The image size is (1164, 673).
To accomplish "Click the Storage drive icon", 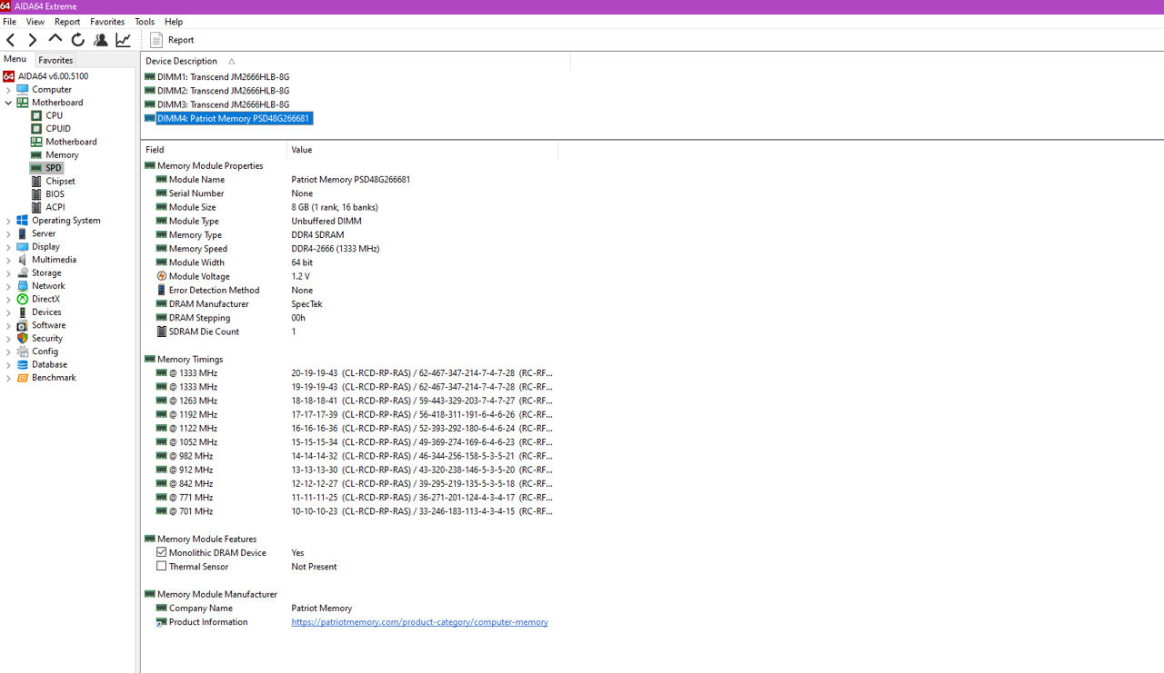I will coord(23,273).
